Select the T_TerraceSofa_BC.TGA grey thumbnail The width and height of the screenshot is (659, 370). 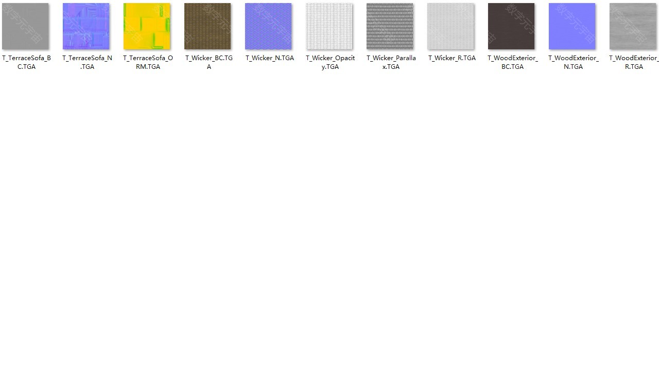25,26
